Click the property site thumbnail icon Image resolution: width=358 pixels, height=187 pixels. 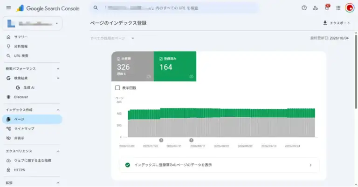click(11, 23)
